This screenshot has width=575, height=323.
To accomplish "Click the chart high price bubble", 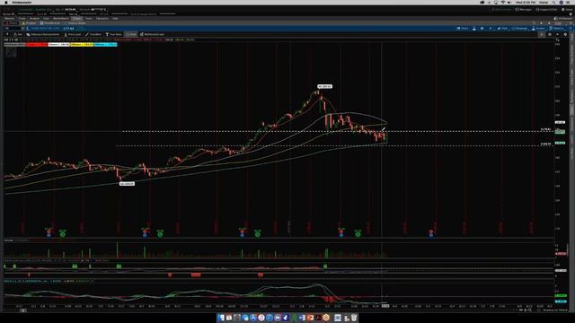I will click(x=325, y=86).
